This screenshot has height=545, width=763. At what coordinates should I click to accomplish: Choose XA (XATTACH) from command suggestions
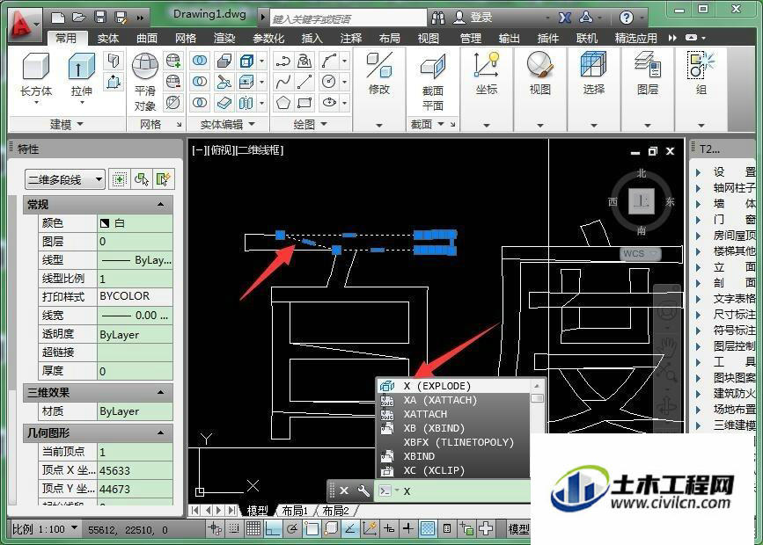[453, 400]
